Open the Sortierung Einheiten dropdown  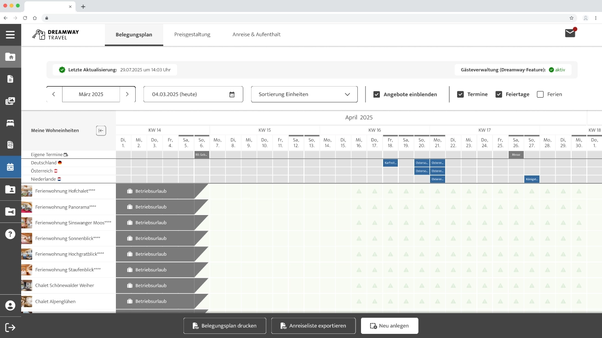(304, 94)
